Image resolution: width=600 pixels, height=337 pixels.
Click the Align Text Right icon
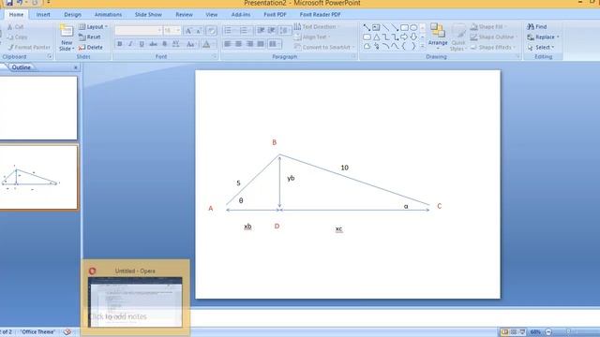click(x=249, y=44)
